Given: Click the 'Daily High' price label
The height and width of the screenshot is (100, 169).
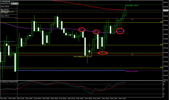Looking at the screenshot, I should click(x=132, y=5).
